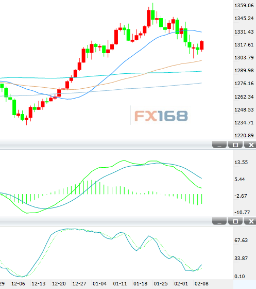
Task: Select the 01-25 date on the time axis
Action: (x=161, y=284)
